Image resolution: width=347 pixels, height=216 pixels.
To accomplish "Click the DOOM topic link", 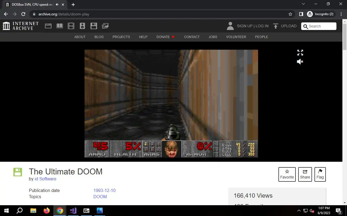I will 100,197.
